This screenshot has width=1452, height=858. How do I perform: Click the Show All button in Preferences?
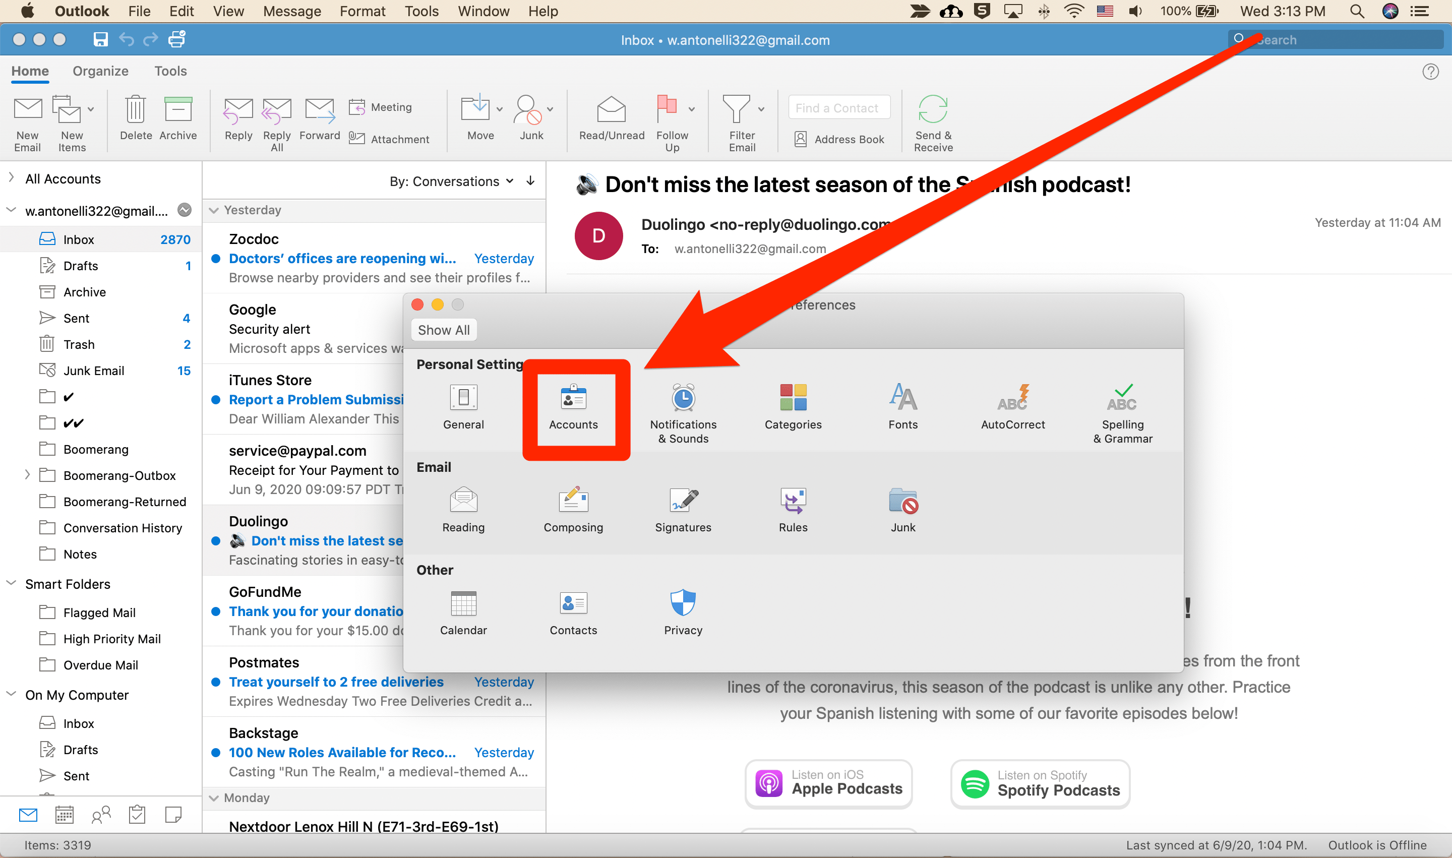(444, 330)
